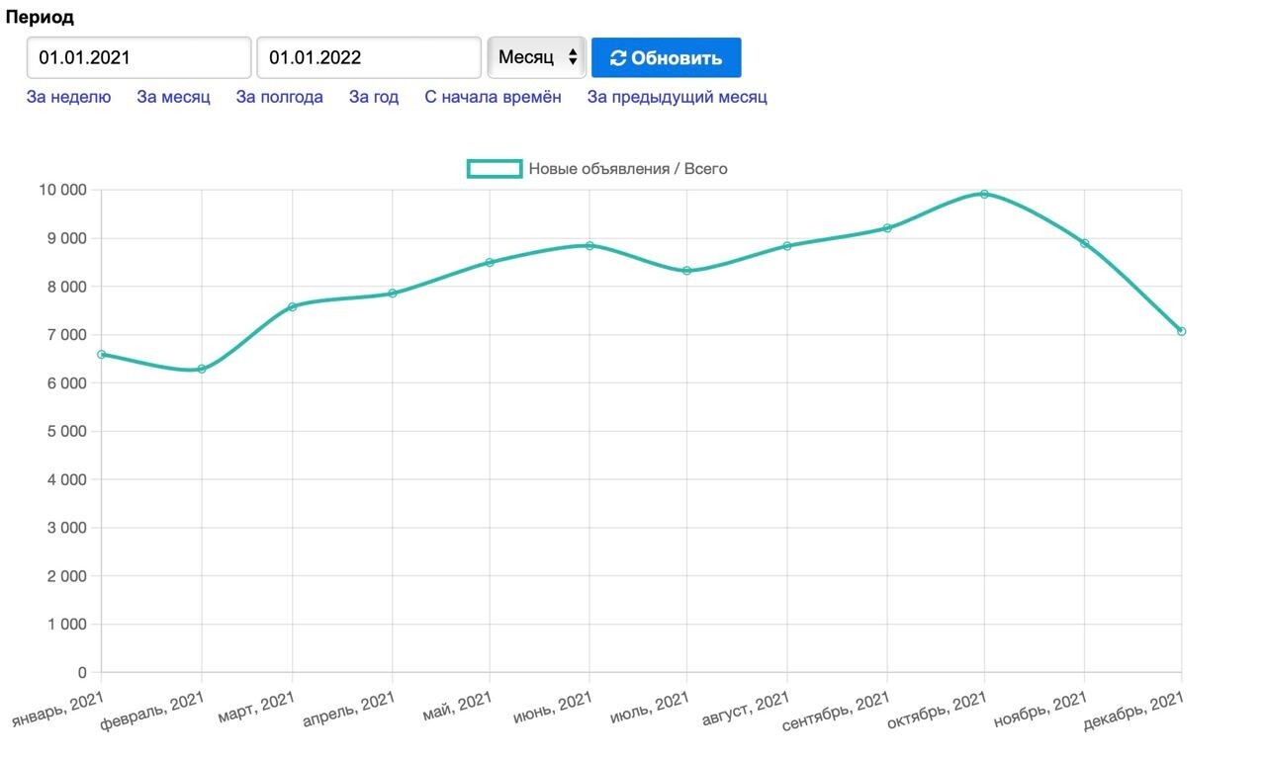Screen dimensions: 1266x759
Task: Click the 5 000 y-axis label
Action: pos(65,431)
